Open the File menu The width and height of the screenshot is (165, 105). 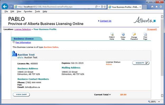click(6, 11)
